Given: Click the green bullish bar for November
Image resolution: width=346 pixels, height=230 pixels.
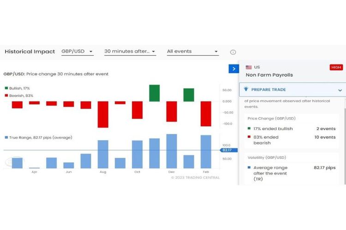Looking at the screenshot, I should tap(154, 93).
